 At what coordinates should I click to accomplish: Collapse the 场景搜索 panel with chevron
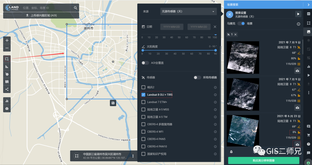click(309, 4)
